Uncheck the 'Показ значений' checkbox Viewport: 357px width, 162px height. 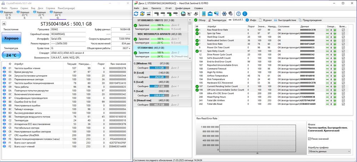309,139
